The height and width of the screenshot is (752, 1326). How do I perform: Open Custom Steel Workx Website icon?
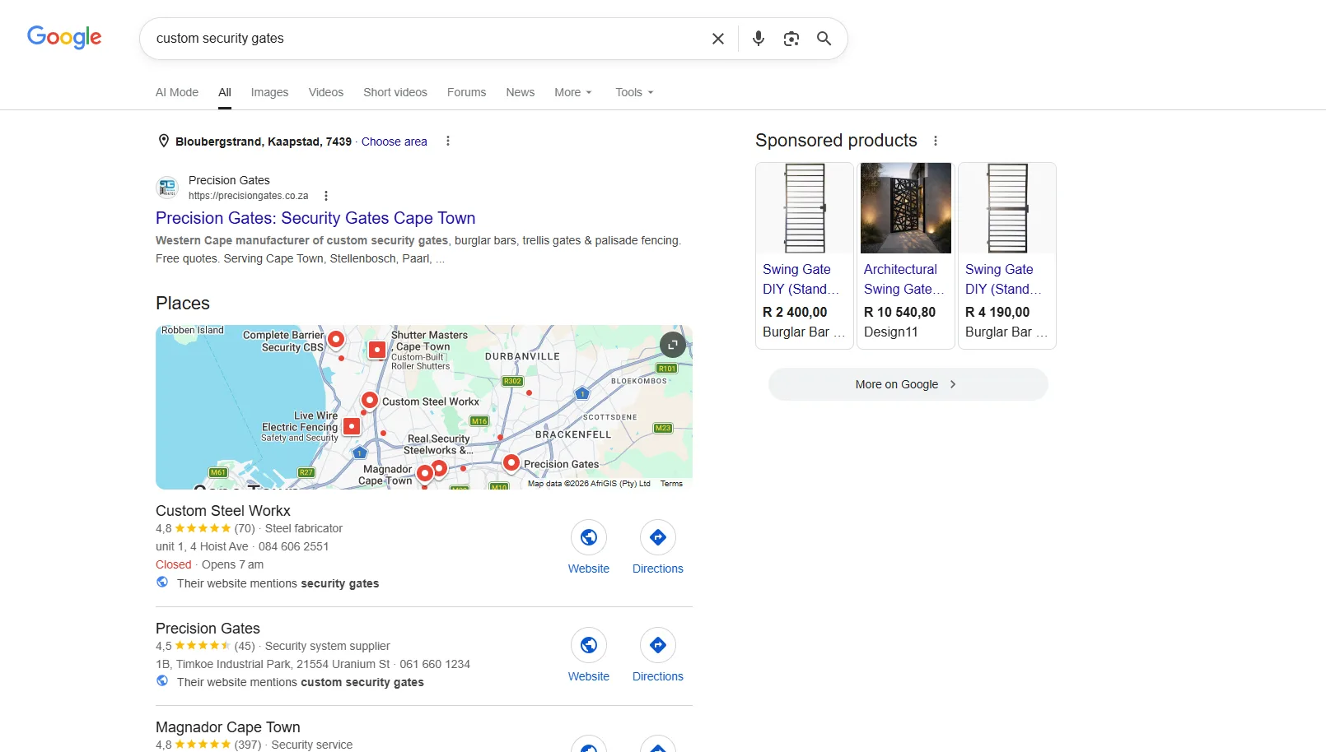589,537
